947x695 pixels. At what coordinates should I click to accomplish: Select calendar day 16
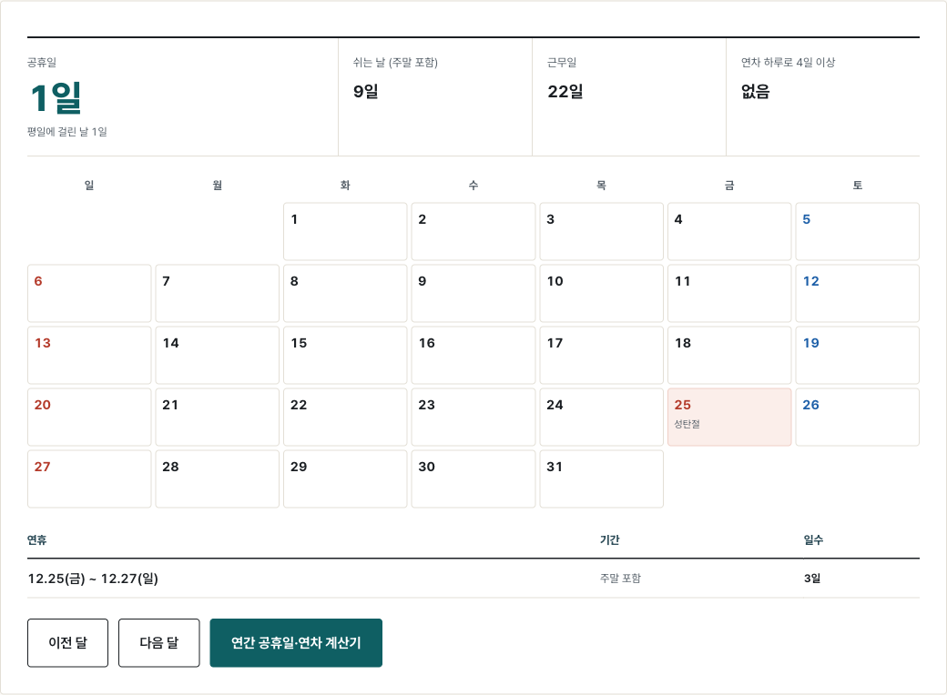pyautogui.click(x=473, y=356)
